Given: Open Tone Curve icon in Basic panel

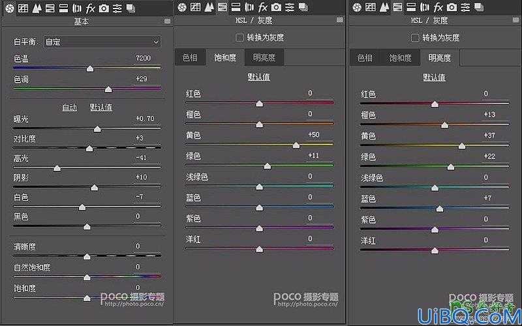Looking at the screenshot, I should coord(23,8).
